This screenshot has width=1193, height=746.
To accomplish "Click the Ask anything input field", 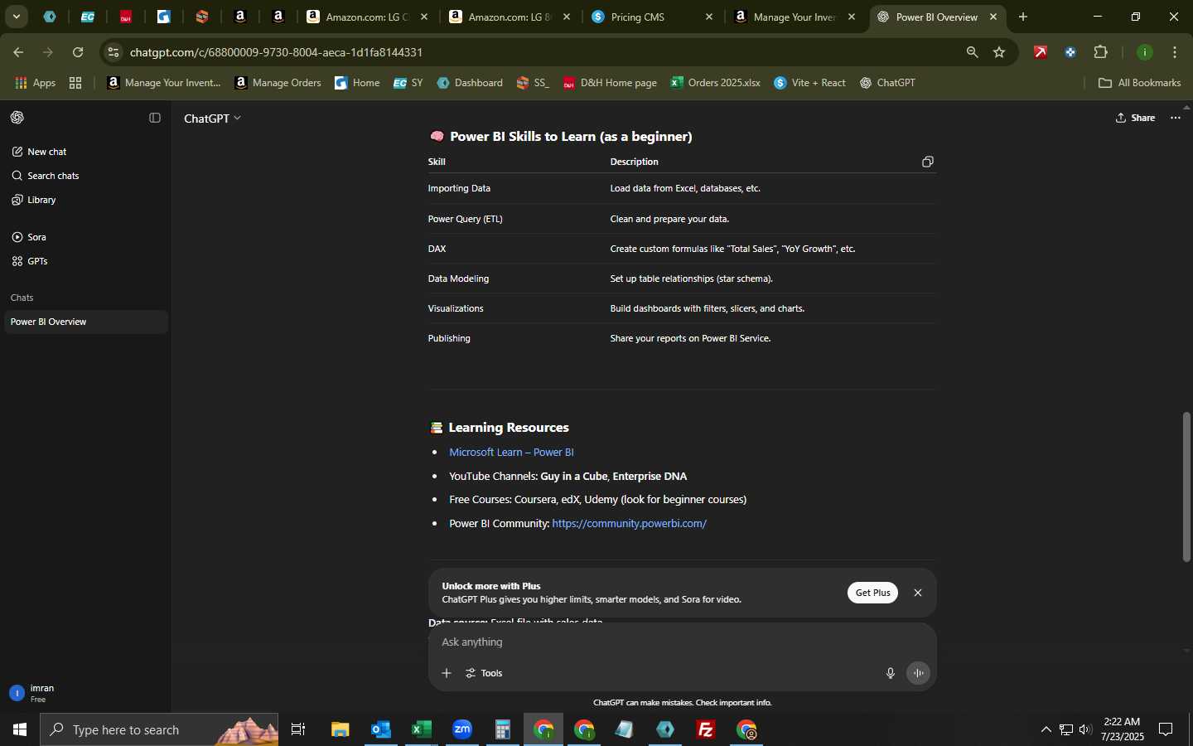I will click(682, 642).
